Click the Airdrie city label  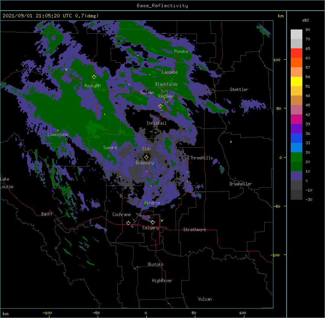click(152, 203)
